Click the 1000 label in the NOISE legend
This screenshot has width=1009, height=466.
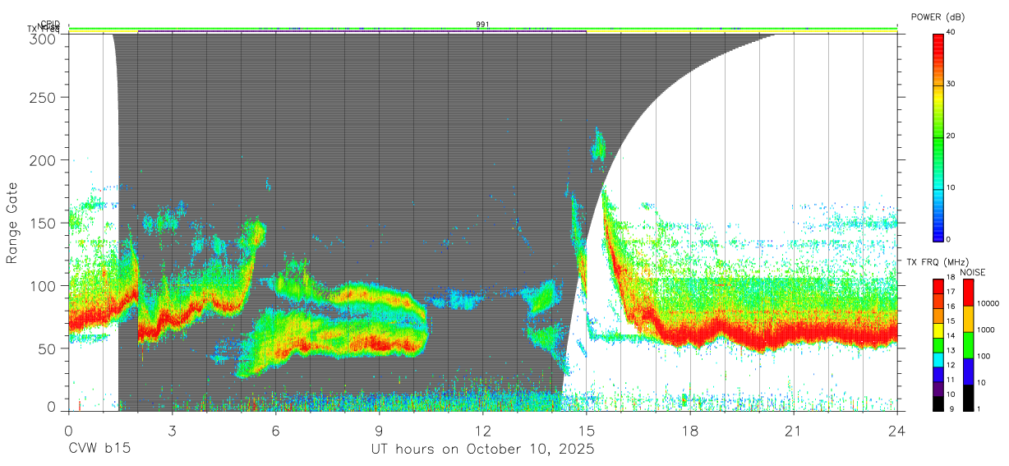pos(986,330)
